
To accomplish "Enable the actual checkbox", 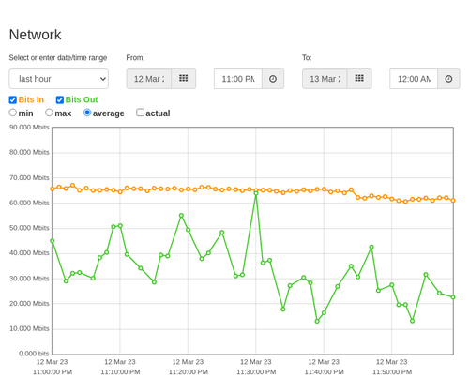I will click(x=141, y=113).
